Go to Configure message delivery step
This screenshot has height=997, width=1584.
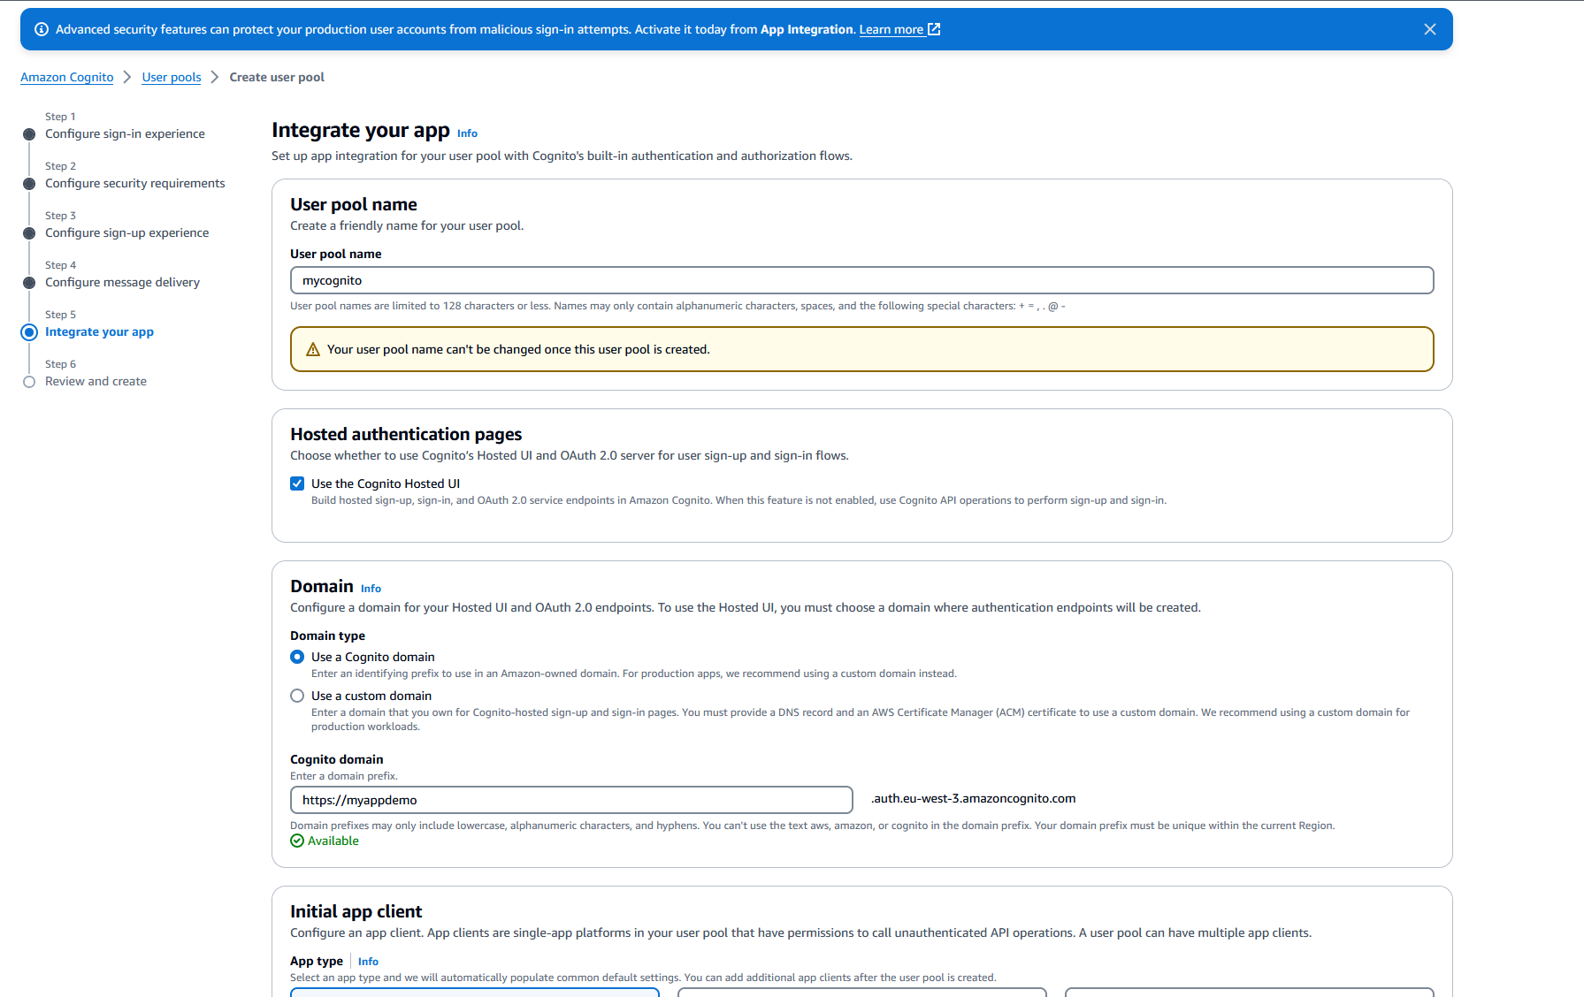click(x=122, y=283)
